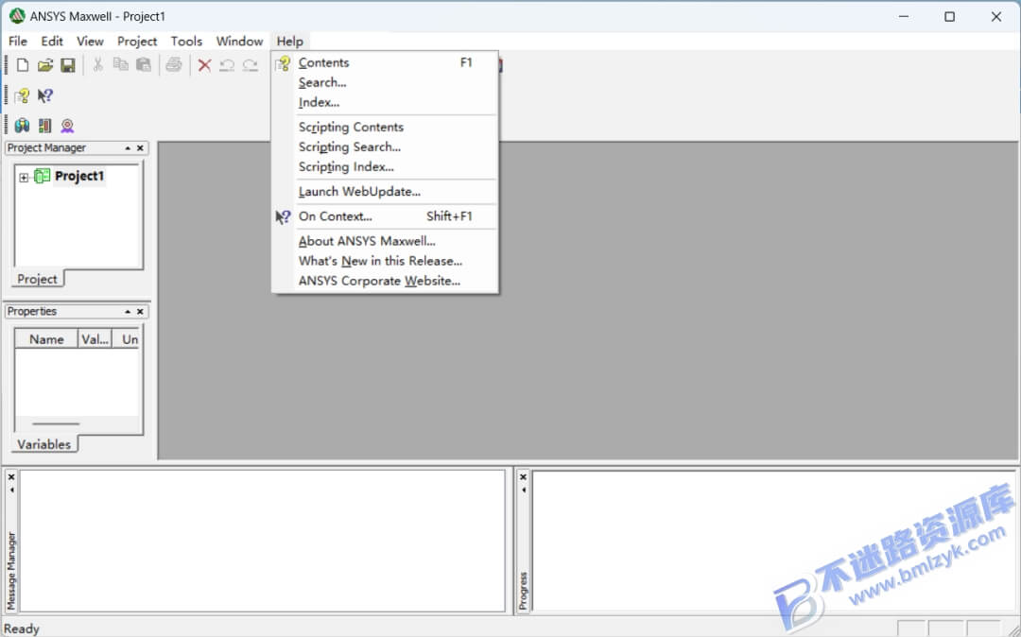
Task: Open the Tools menu
Action: coord(186,41)
